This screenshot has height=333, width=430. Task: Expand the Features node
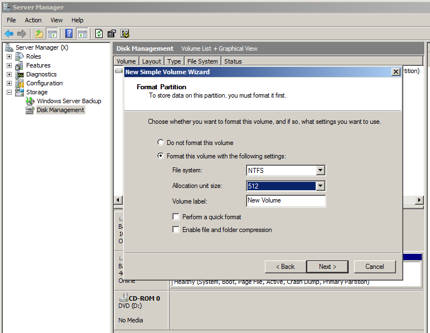(x=9, y=66)
